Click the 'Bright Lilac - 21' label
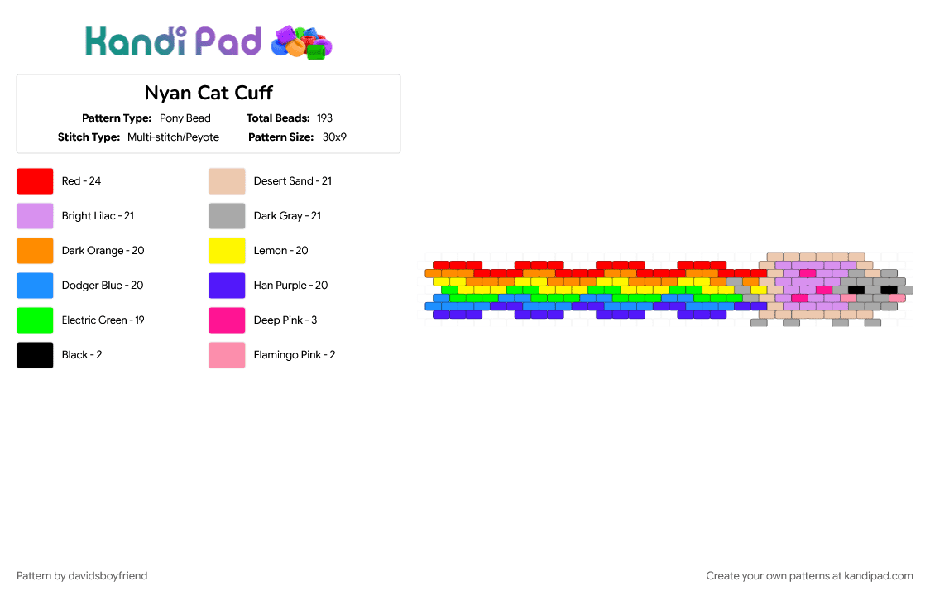Image resolution: width=930 pixels, height=596 pixels. (x=98, y=216)
